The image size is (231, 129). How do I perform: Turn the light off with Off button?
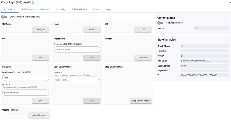click(x=143, y=29)
